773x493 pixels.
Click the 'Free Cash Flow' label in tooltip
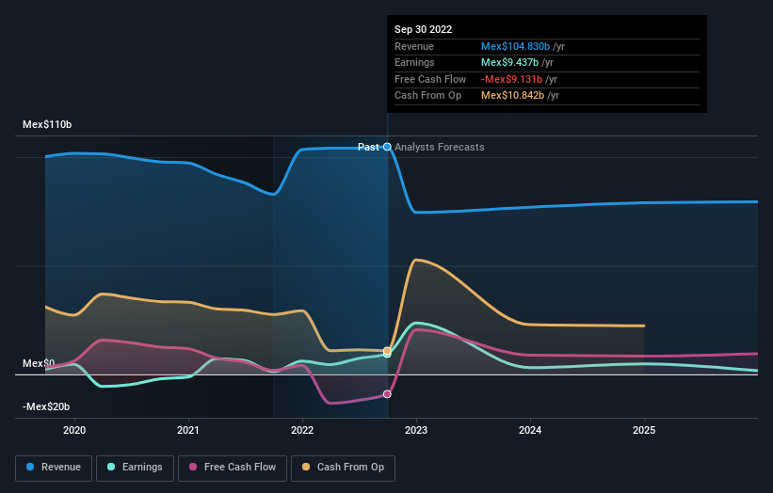point(430,79)
